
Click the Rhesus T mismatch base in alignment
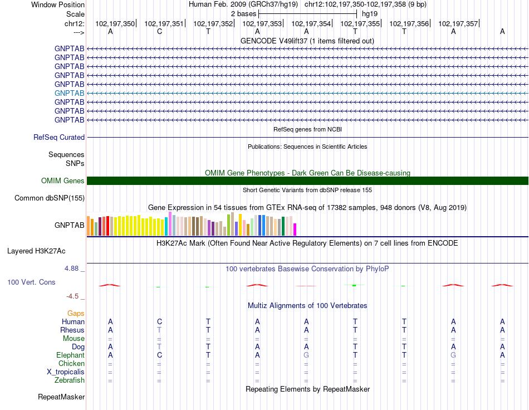159,330
